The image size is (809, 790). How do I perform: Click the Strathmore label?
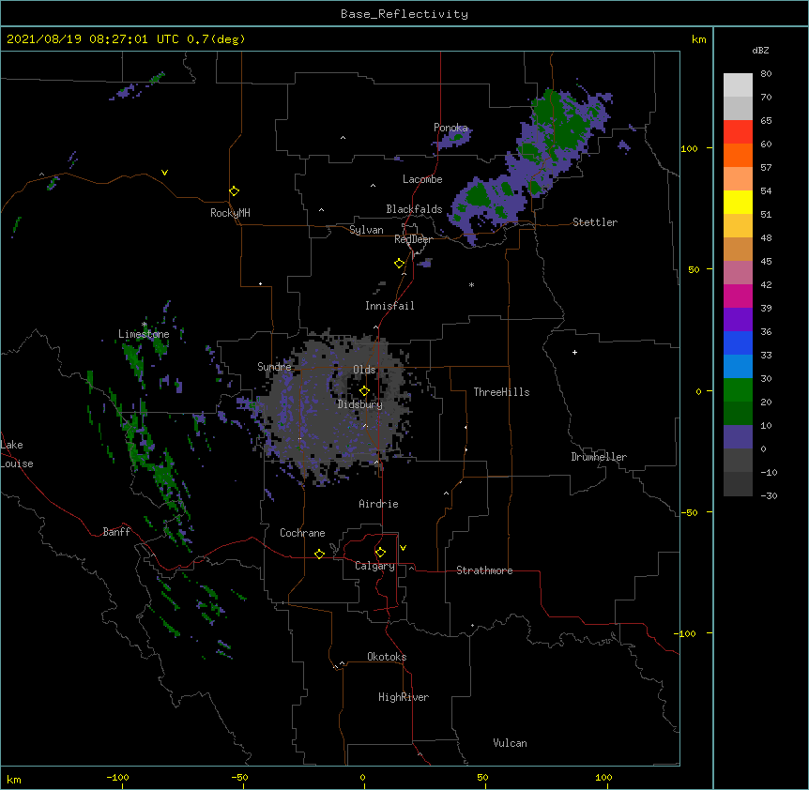coord(484,570)
